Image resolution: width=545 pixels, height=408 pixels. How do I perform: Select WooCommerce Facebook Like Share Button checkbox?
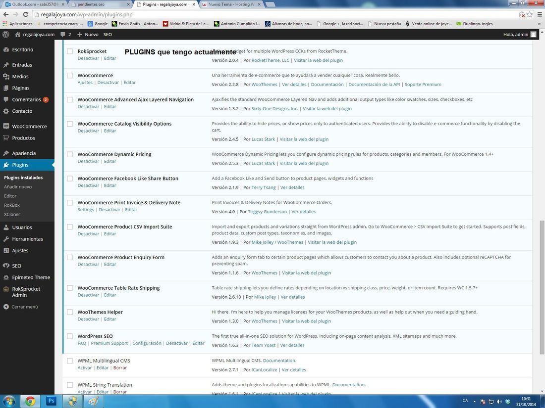coord(70,179)
